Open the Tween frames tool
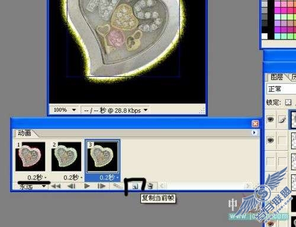This screenshot has width=296, height=227. (x=118, y=186)
